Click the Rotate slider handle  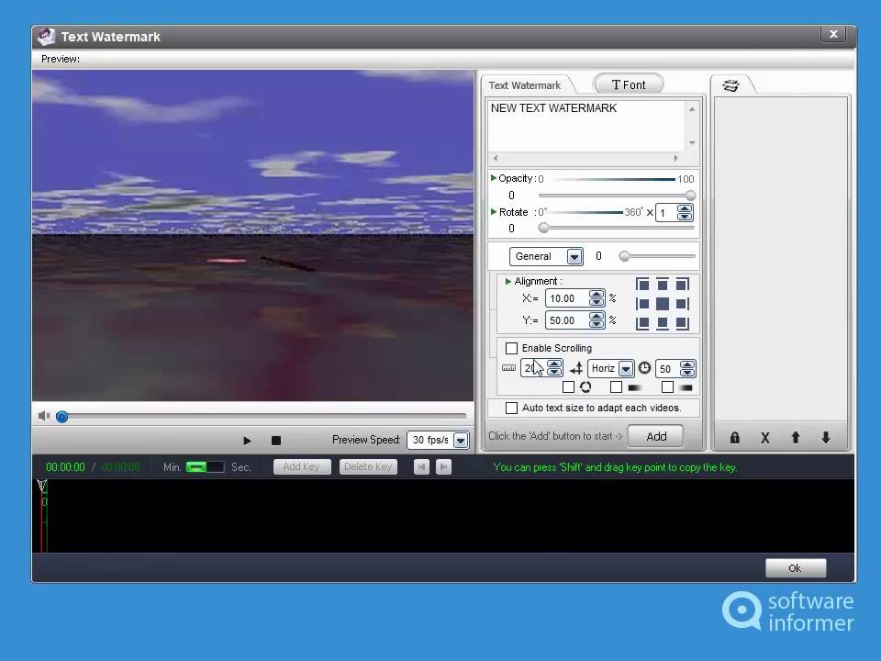(x=543, y=229)
